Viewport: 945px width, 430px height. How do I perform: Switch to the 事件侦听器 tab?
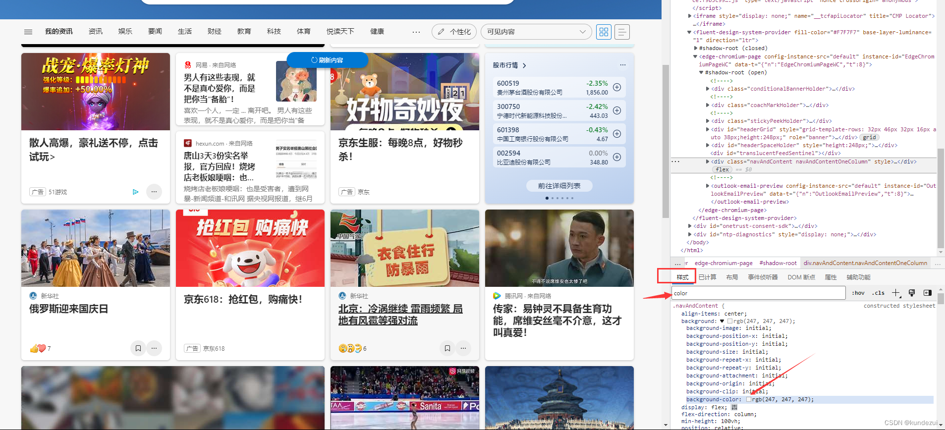(763, 277)
